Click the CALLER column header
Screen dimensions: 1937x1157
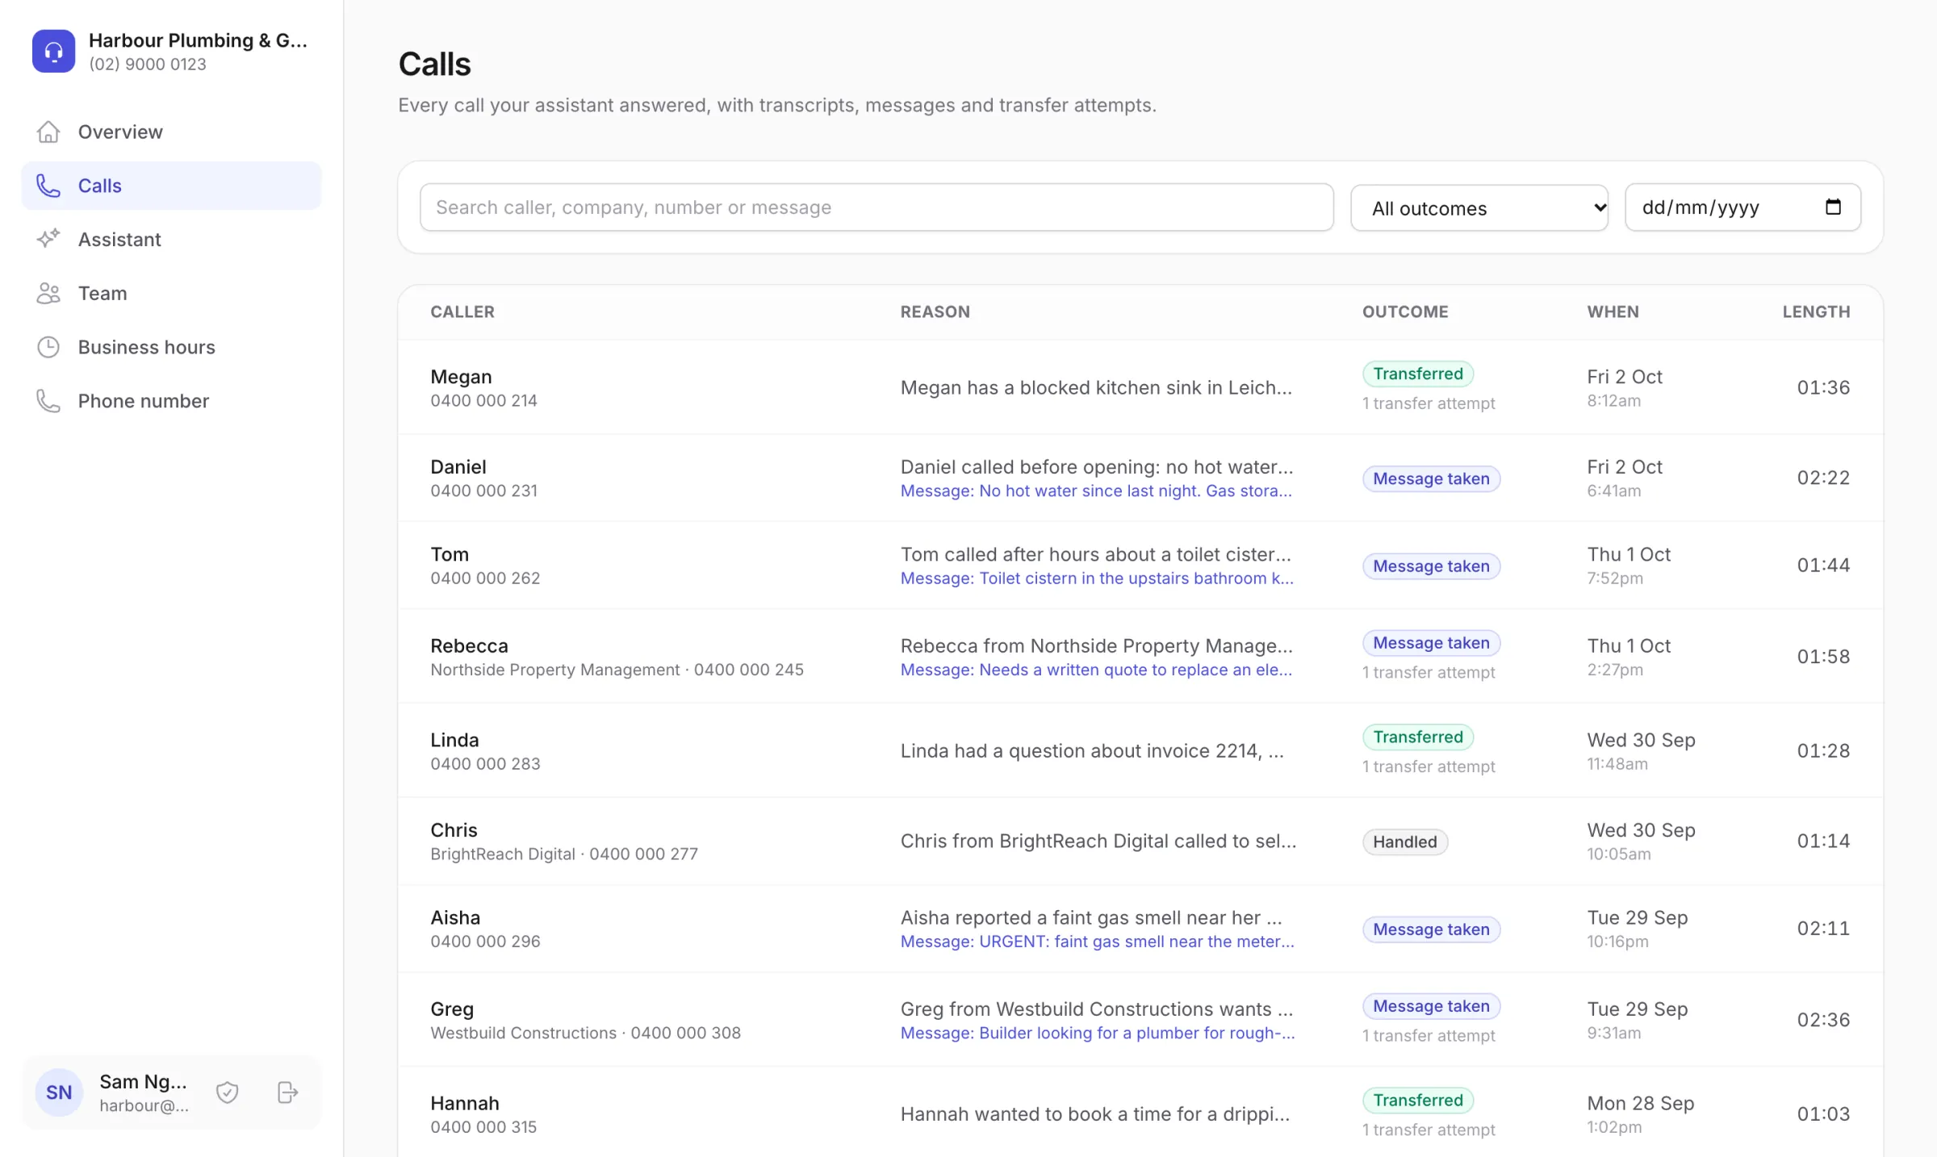462,311
